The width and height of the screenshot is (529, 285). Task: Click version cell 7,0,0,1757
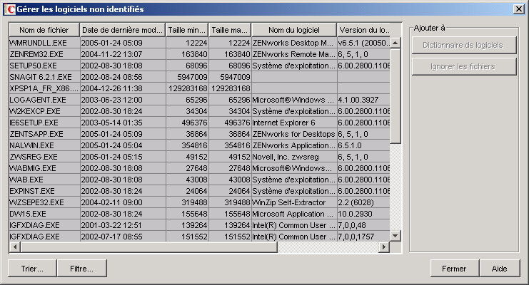(x=363, y=237)
